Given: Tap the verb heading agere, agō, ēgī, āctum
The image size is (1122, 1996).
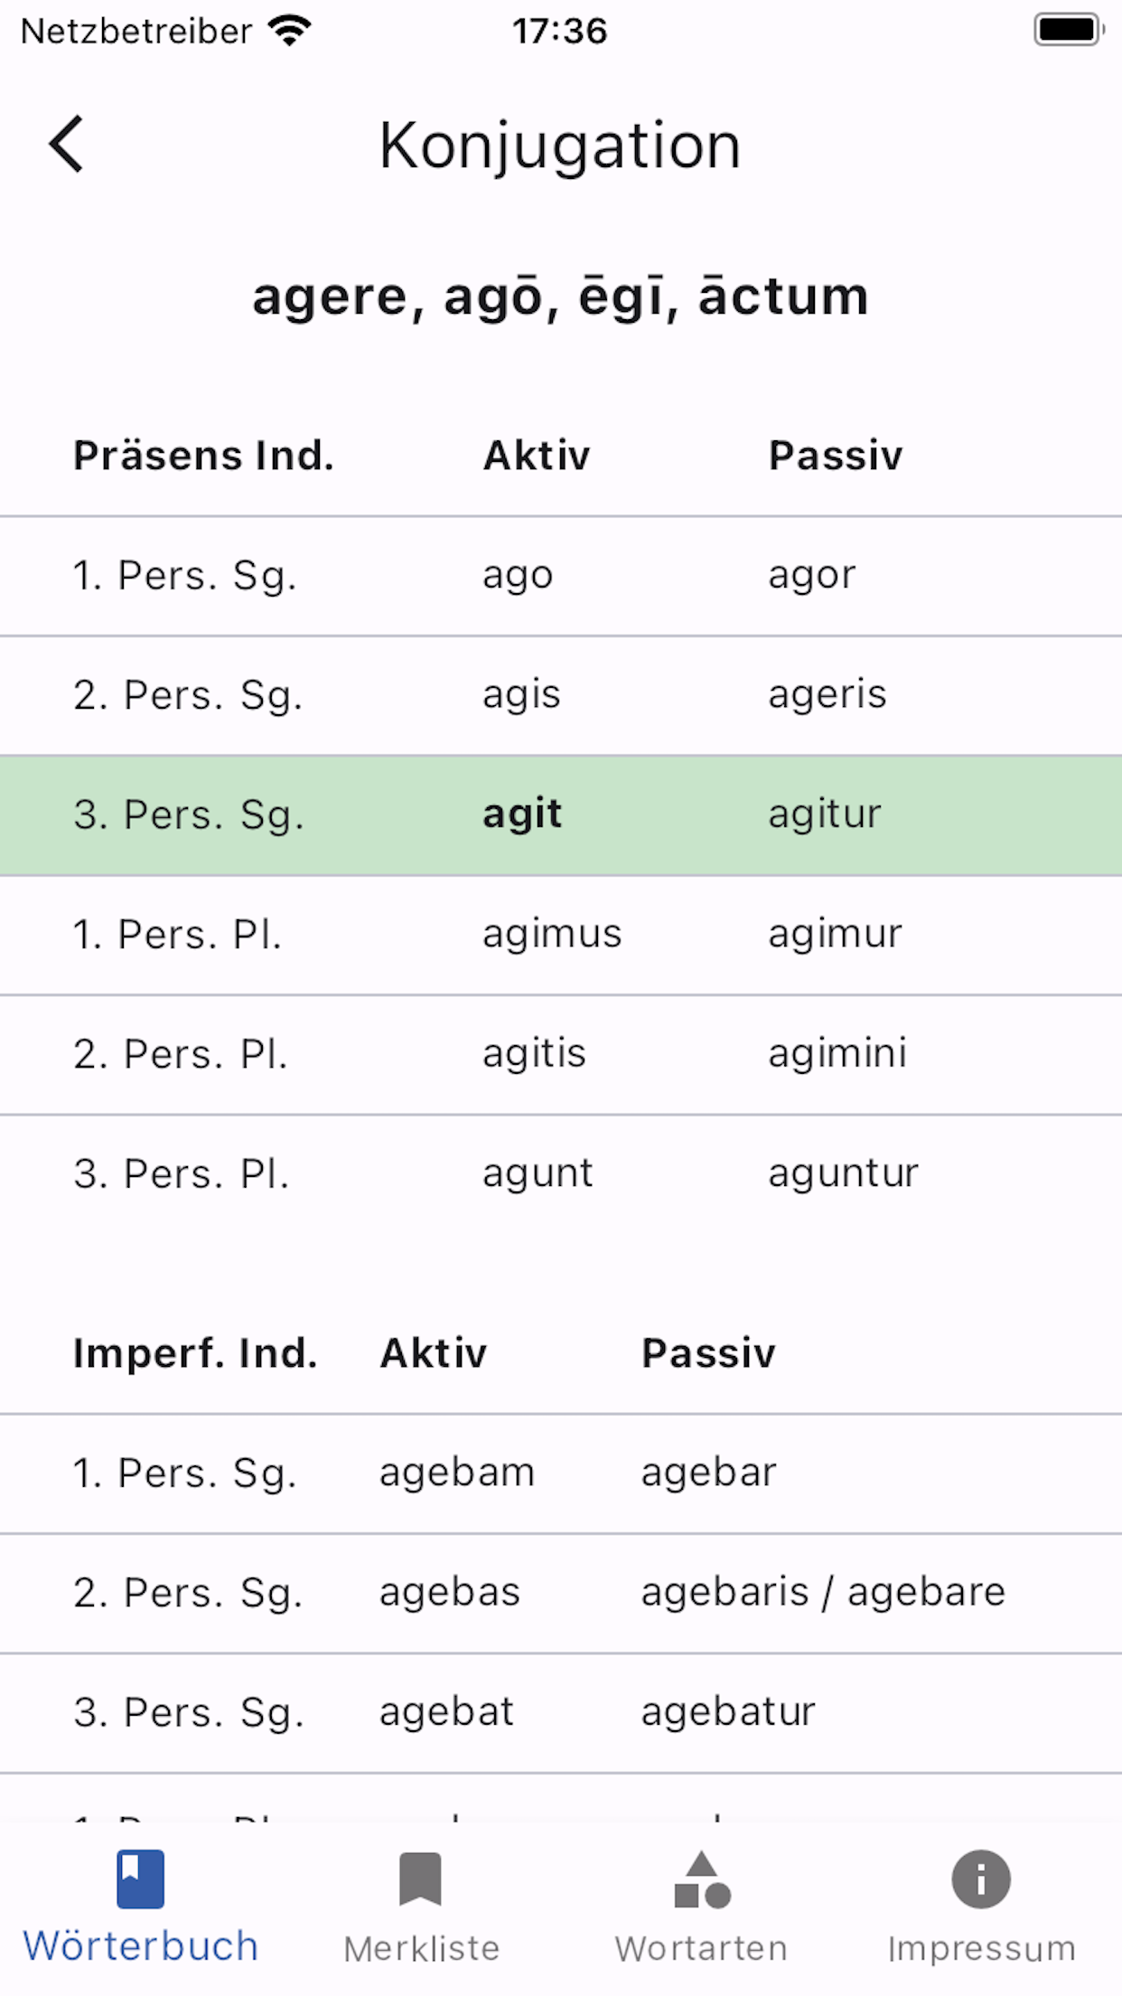Looking at the screenshot, I should pyautogui.click(x=560, y=297).
